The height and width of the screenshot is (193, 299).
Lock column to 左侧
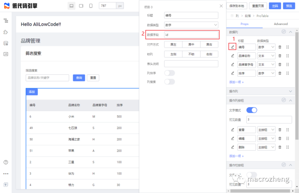(x=173, y=54)
